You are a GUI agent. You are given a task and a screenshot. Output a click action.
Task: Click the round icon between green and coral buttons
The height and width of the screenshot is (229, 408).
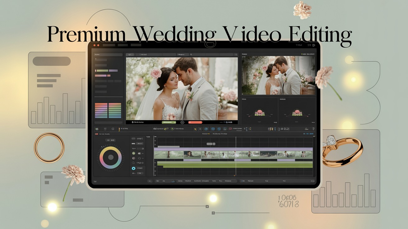[183, 122]
